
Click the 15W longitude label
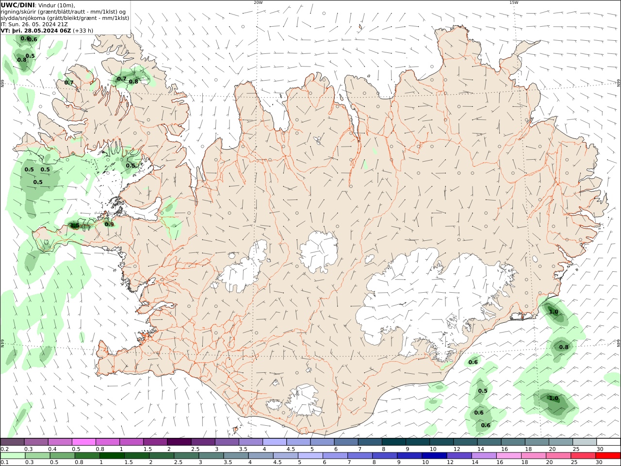tap(514, 2)
